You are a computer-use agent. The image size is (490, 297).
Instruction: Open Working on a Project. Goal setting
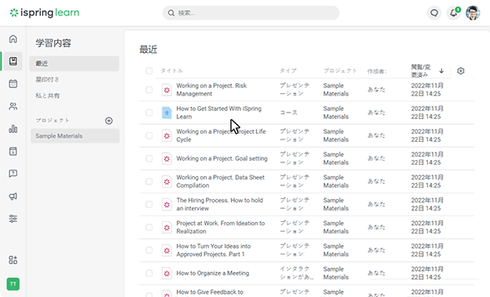coord(222,158)
